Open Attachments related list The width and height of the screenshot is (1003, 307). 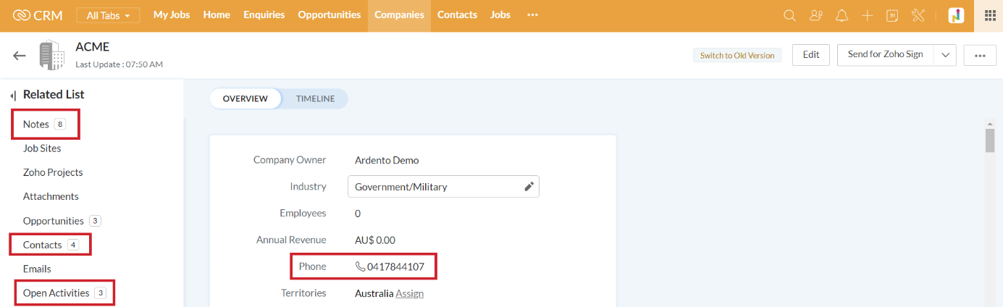click(x=51, y=196)
